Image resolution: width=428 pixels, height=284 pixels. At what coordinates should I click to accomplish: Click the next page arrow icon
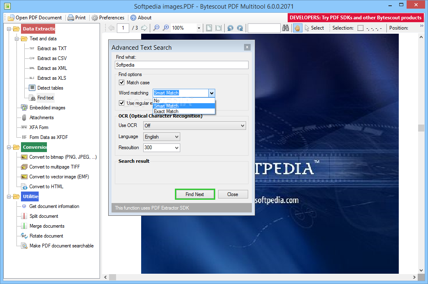click(x=144, y=28)
